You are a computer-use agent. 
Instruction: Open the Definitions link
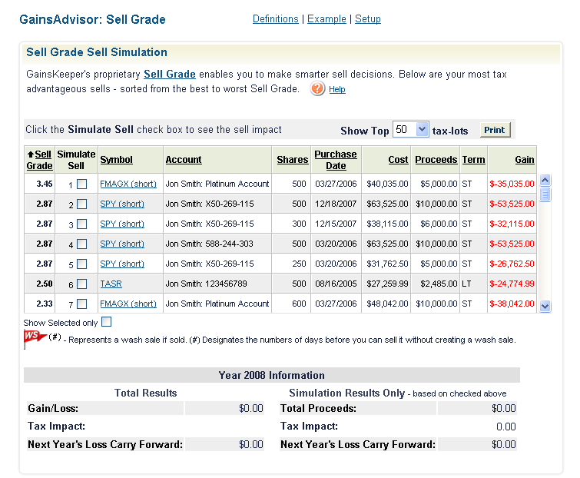[x=276, y=19]
